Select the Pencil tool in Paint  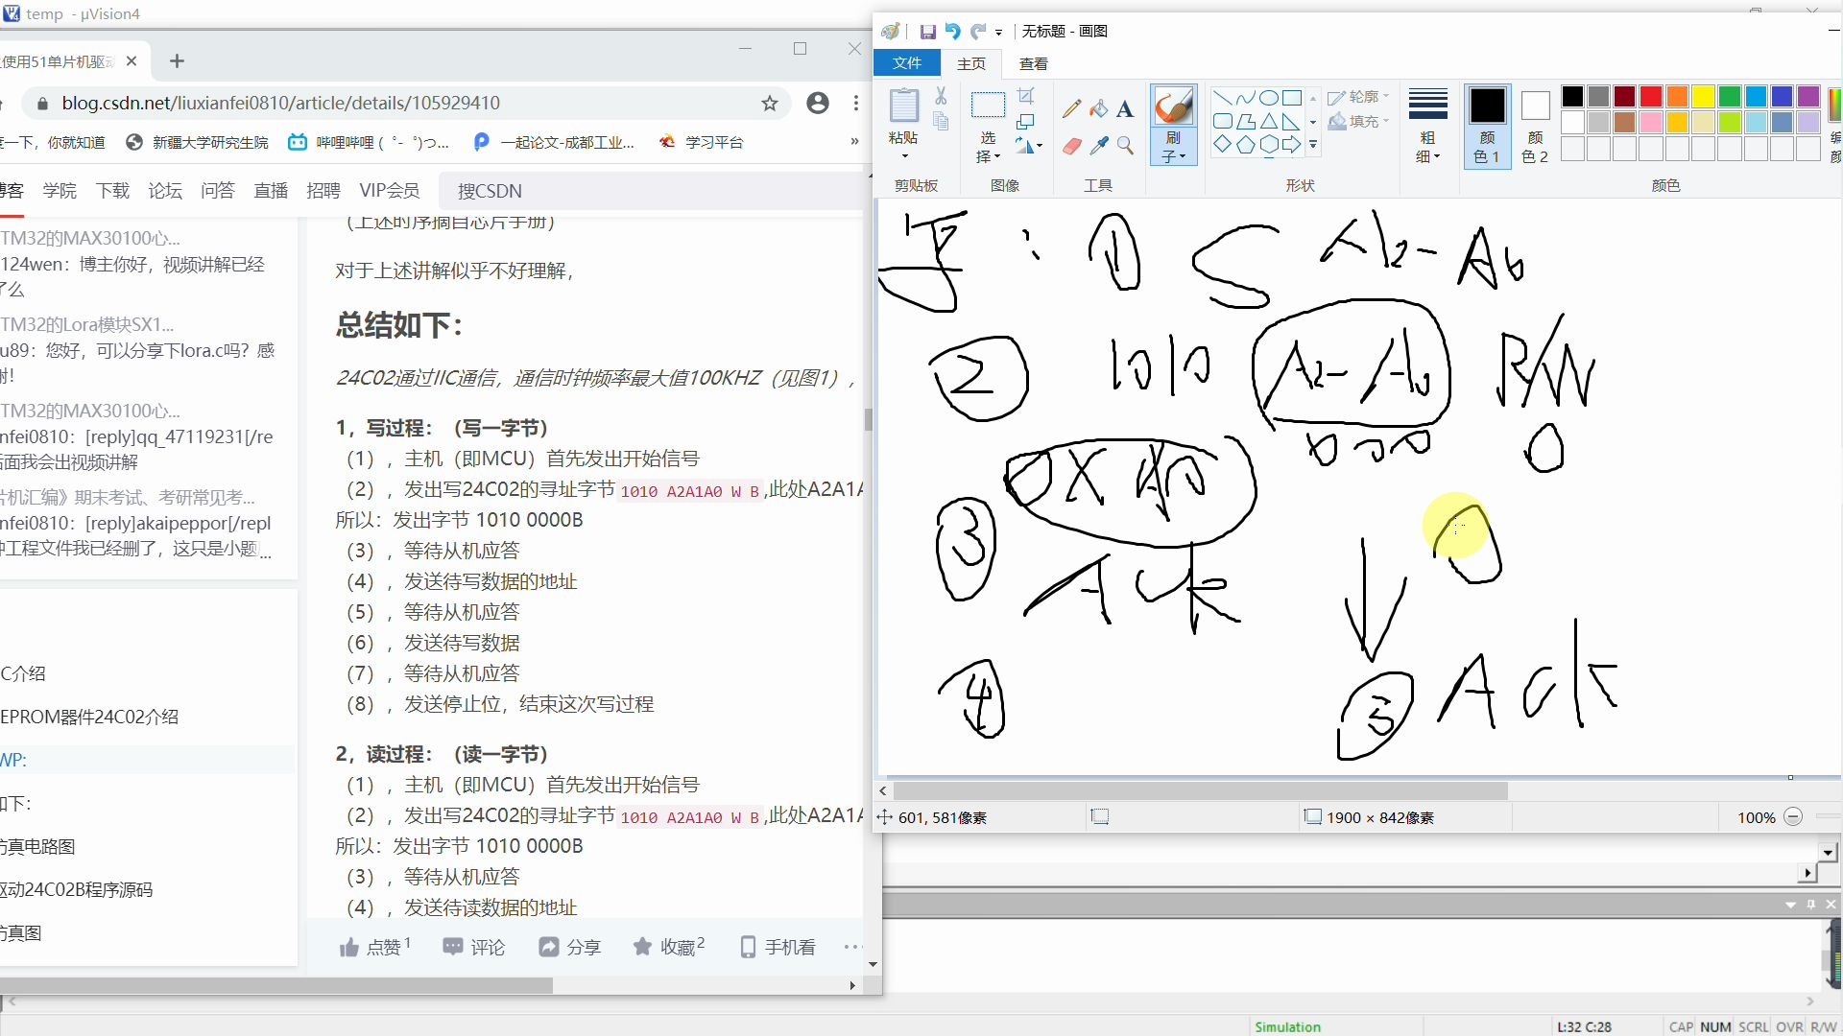click(1072, 108)
